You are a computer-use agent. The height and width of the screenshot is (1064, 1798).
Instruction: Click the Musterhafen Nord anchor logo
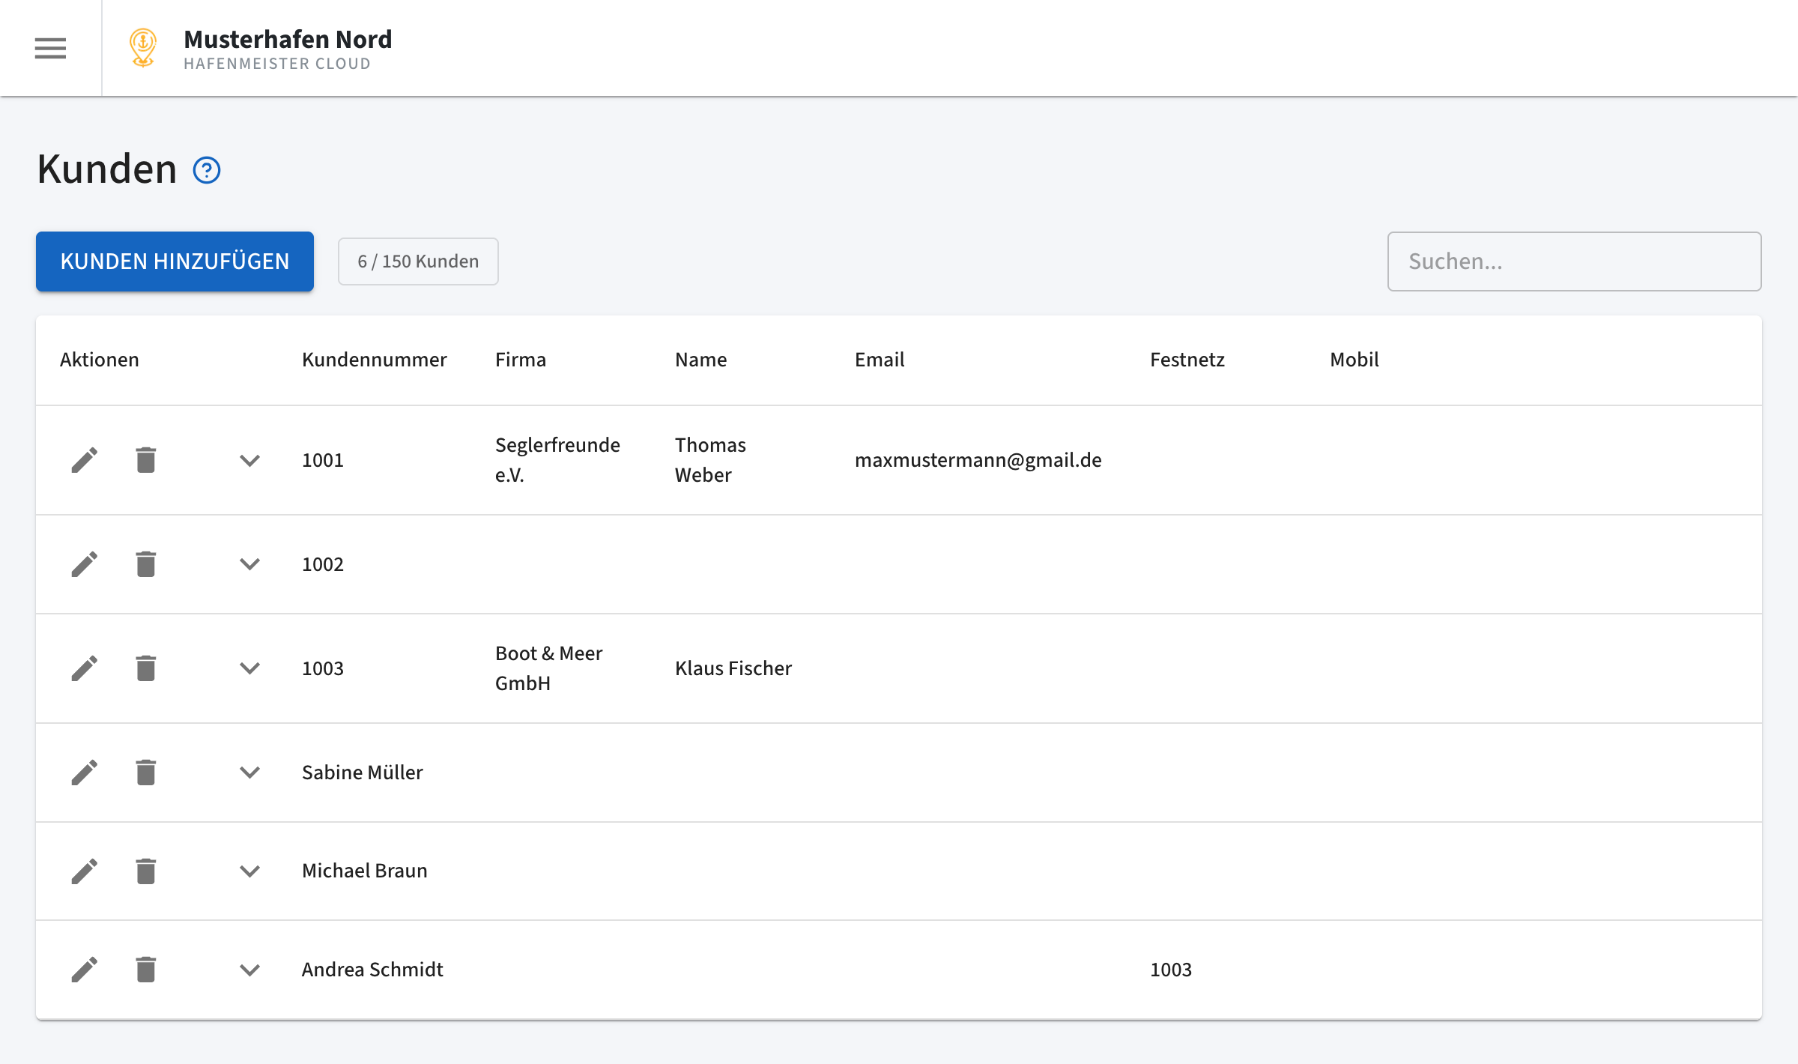pyautogui.click(x=142, y=48)
